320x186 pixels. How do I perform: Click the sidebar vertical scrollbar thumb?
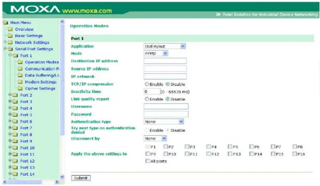point(62,80)
